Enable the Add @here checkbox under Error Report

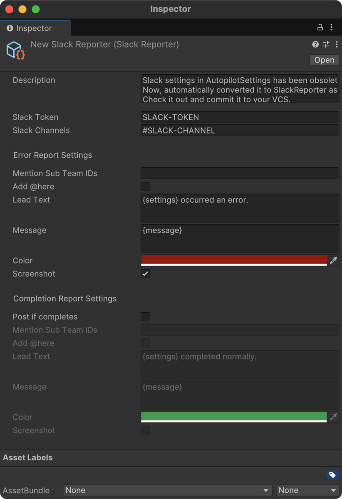coord(145,187)
